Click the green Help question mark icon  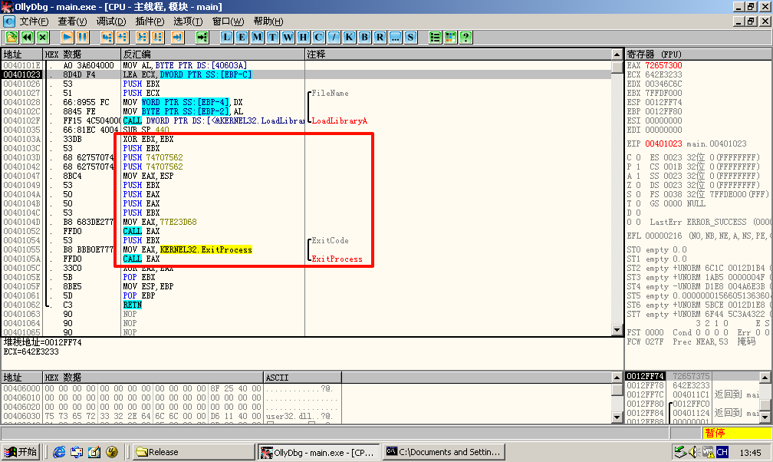[x=466, y=37]
